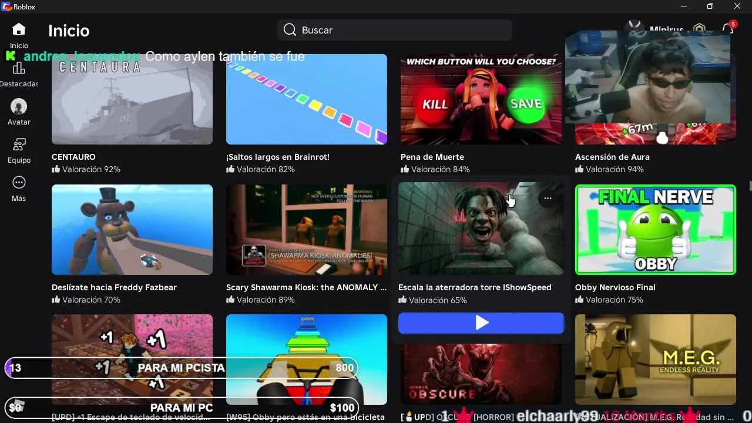Open the Pena de Muerte thumbnail
The width and height of the screenshot is (752, 423).
point(481,99)
